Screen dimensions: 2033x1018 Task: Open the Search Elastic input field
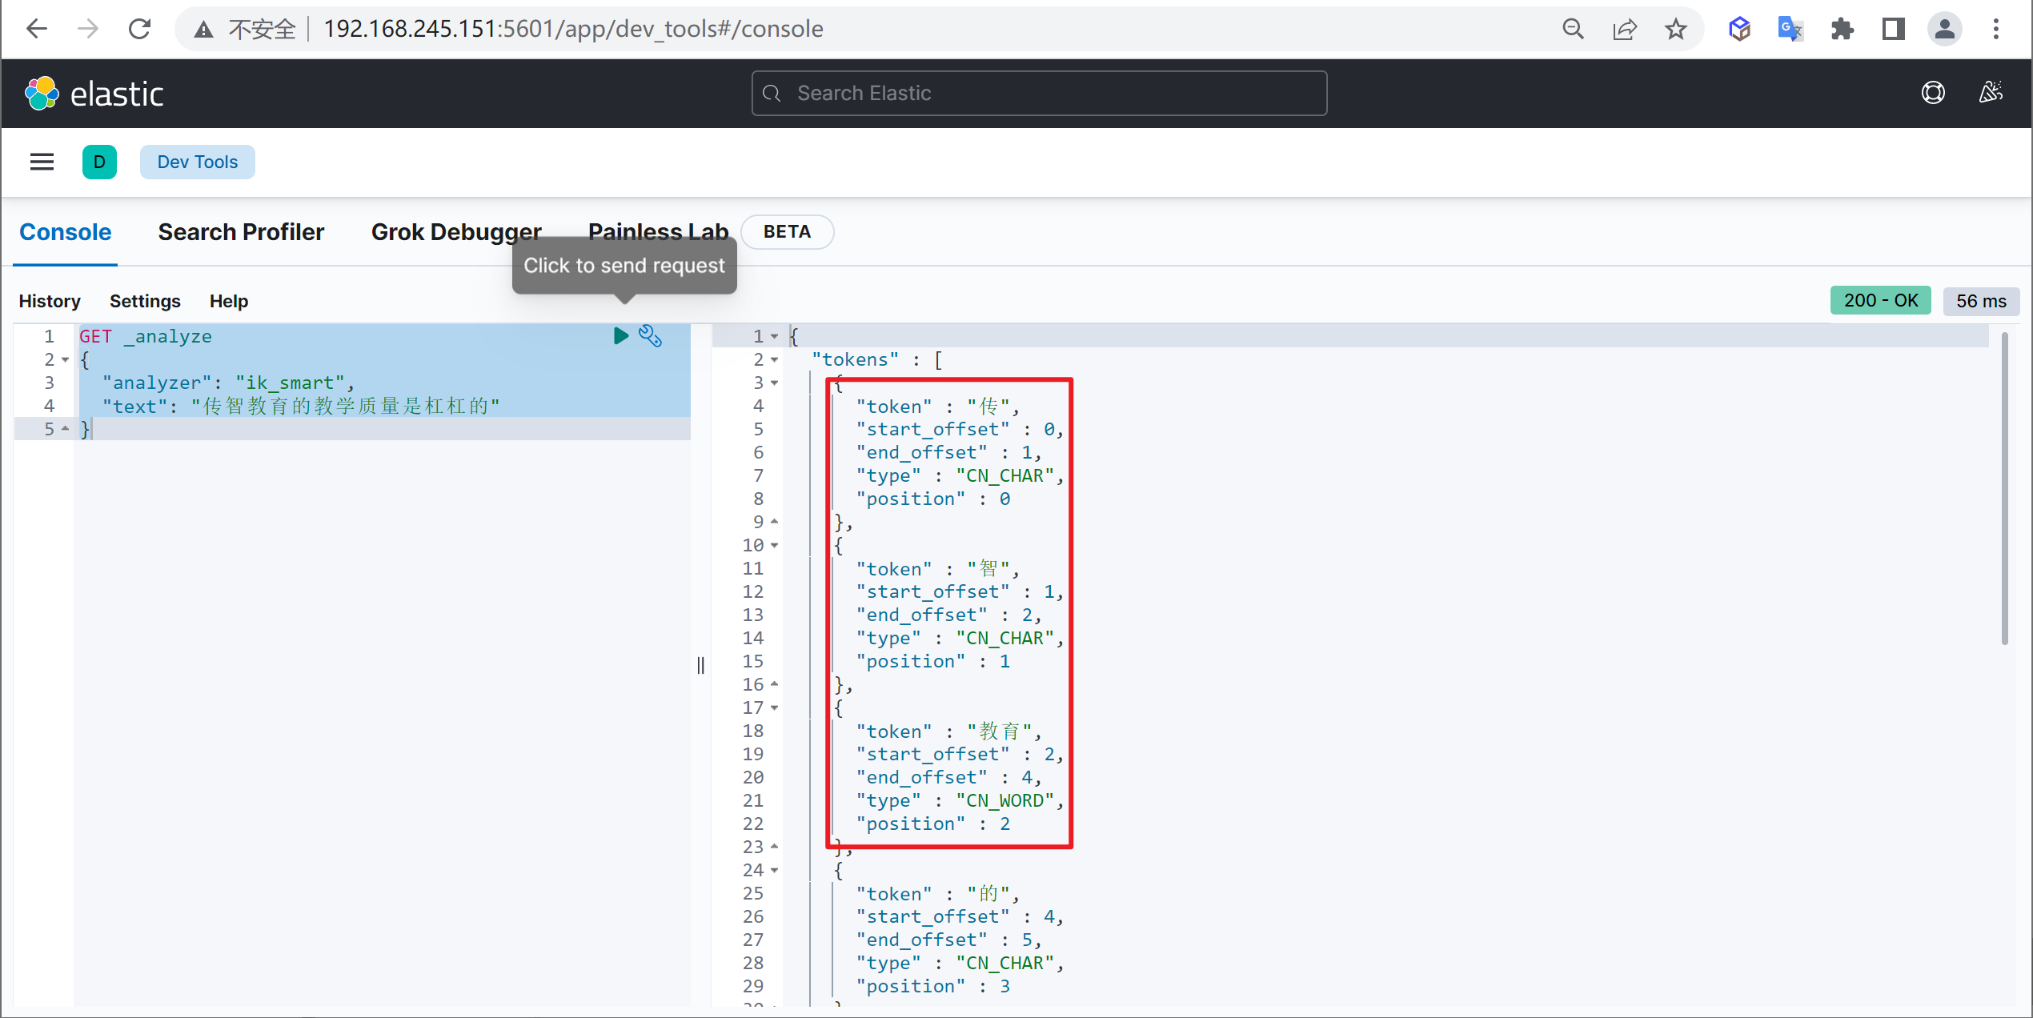(1040, 92)
